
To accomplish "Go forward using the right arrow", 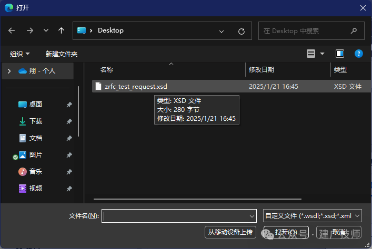I will point(30,30).
